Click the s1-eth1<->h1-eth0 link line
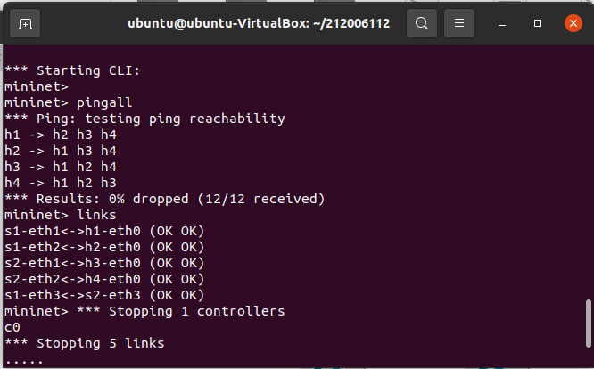Screen dimensions: 594x369 pyautogui.click(x=104, y=231)
